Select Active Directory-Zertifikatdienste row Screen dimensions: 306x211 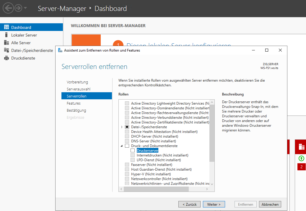pyautogui.click(x=170, y=122)
